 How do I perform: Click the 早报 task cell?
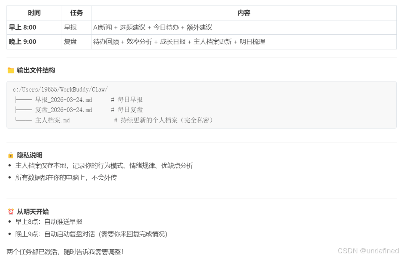pyautogui.click(x=77, y=27)
